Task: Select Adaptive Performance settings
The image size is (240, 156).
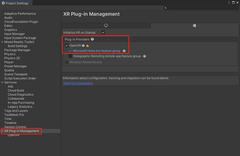Action: tap(20, 14)
